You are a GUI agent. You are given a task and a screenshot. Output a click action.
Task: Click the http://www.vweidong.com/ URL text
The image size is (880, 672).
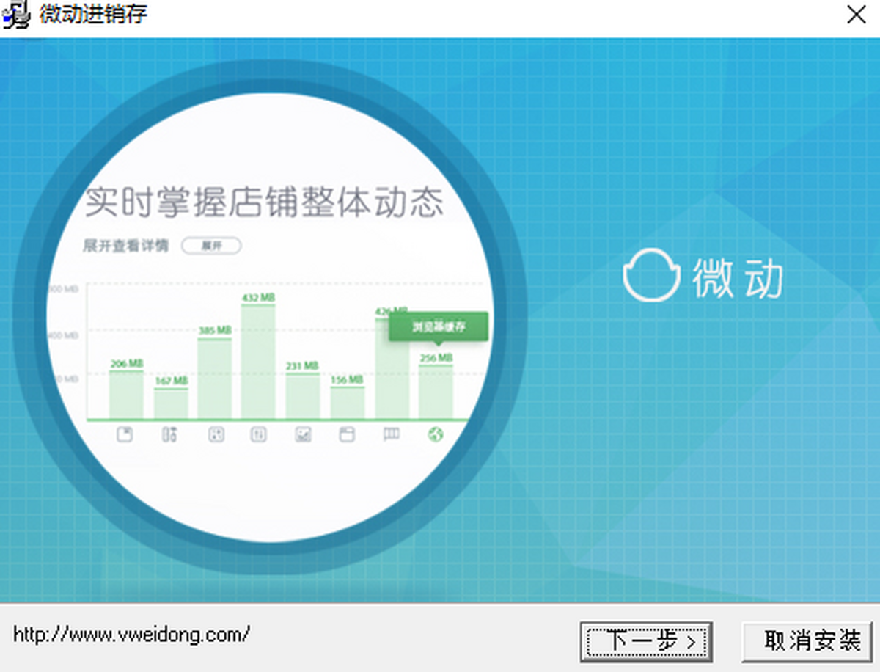pyautogui.click(x=132, y=634)
